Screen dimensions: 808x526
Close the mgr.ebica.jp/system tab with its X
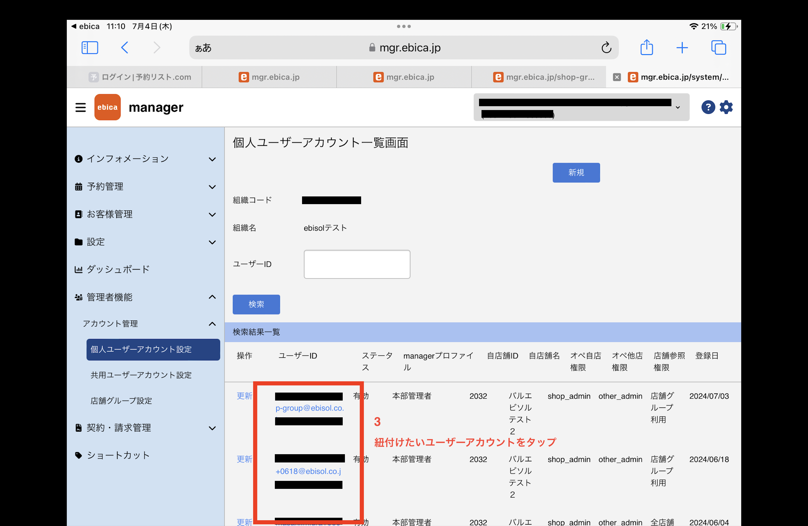tap(617, 77)
